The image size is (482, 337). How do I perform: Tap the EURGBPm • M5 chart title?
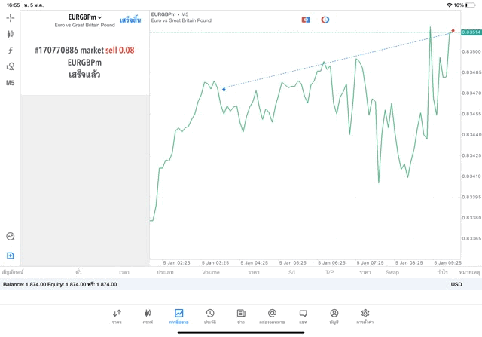tap(169, 14)
